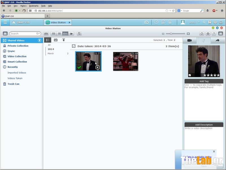This screenshot has height=170, width=226.
Task: Open Recently section
Action: click(x=12, y=67)
